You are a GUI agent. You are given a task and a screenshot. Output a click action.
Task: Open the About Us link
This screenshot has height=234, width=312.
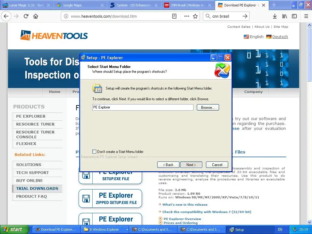(262, 27)
